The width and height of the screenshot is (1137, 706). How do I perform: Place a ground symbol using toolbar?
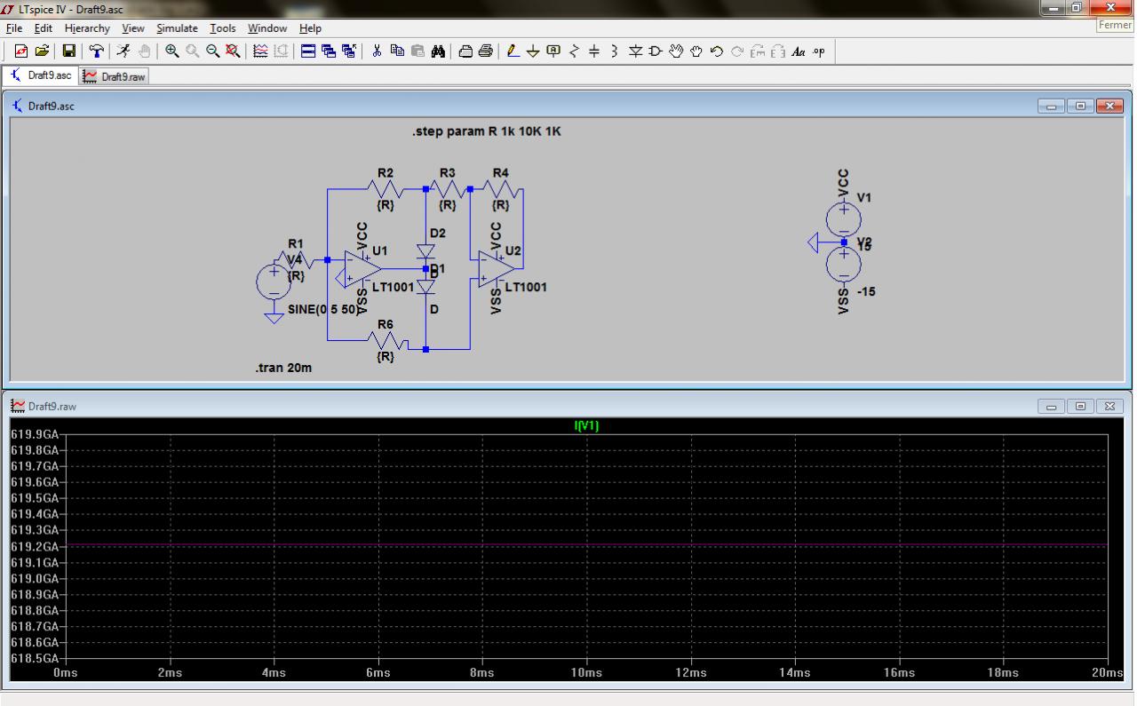[x=533, y=52]
